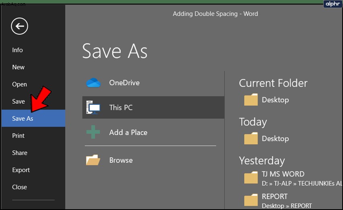Select This PC as save location
Image resolution: width=343 pixels, height=210 pixels.
[153, 107]
